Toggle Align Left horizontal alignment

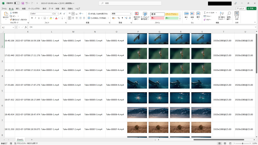point(70,18)
